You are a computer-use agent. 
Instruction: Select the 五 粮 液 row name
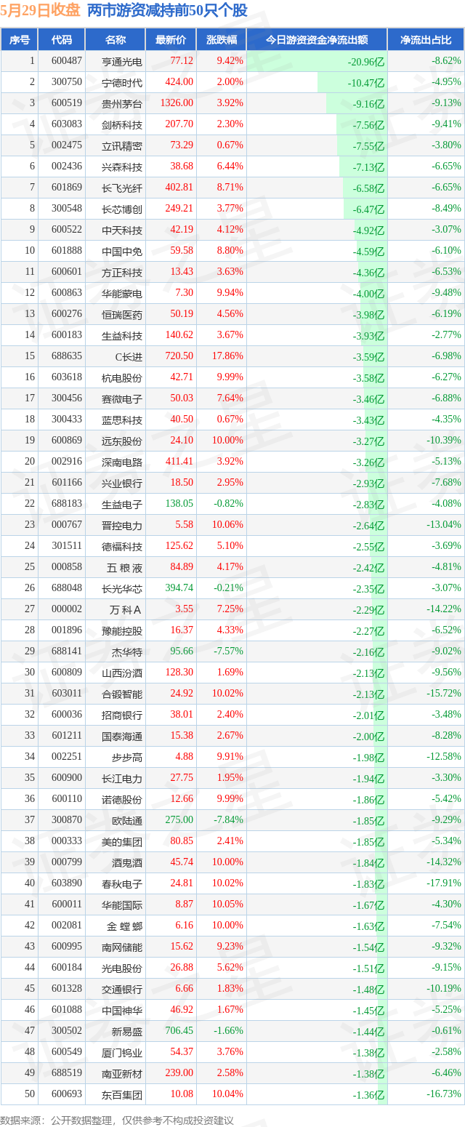click(x=122, y=567)
